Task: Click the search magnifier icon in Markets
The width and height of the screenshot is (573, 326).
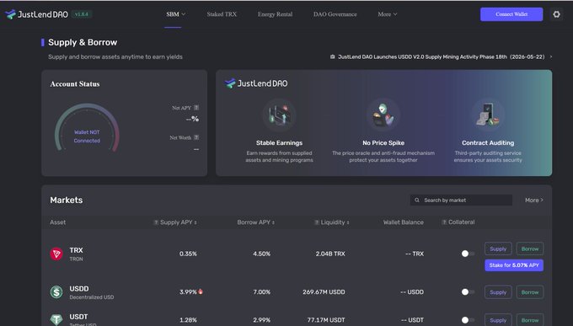Action: [x=416, y=200]
